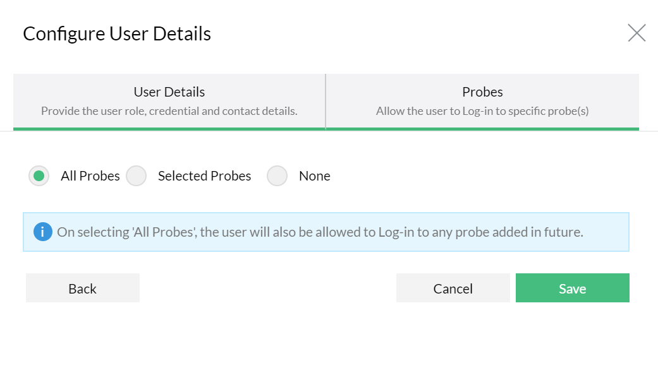
Task: Click the blue info icon
Action: tap(42, 232)
